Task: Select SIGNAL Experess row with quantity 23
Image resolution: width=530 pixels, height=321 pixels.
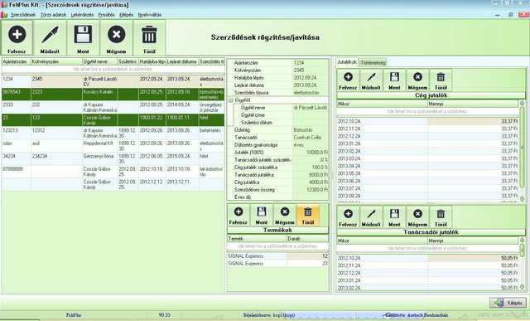Action: coord(277,264)
